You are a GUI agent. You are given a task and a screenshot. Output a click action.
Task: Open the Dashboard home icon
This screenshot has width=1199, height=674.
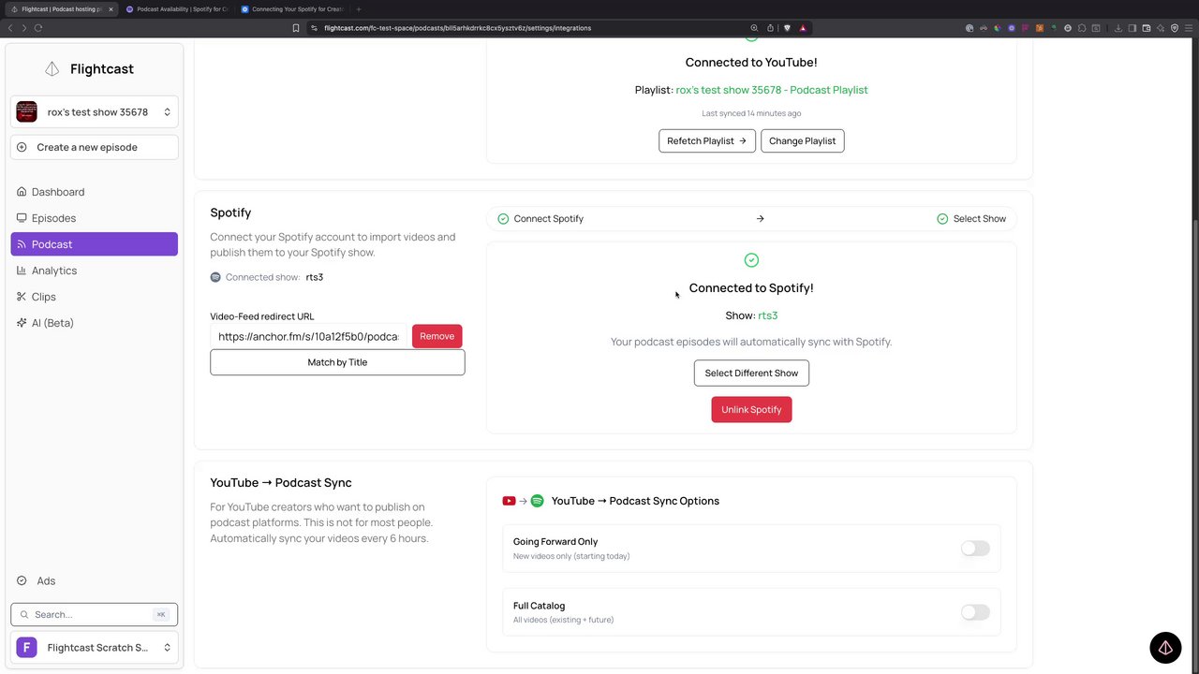[22, 192]
